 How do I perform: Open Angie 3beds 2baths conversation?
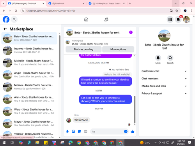29,75
